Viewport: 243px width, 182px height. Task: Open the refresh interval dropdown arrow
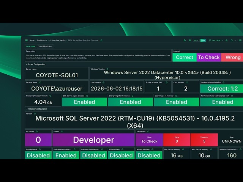[x=236, y=41]
